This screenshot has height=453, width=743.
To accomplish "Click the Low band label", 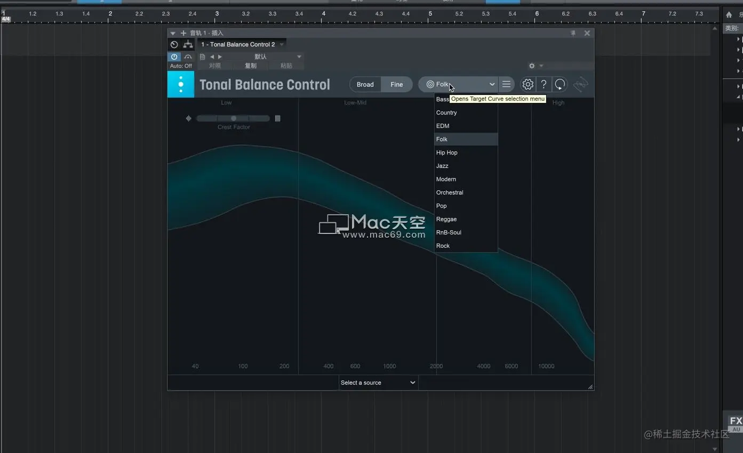I will click(x=227, y=102).
